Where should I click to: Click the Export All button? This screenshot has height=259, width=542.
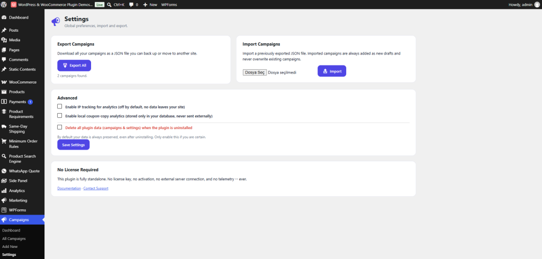click(74, 65)
